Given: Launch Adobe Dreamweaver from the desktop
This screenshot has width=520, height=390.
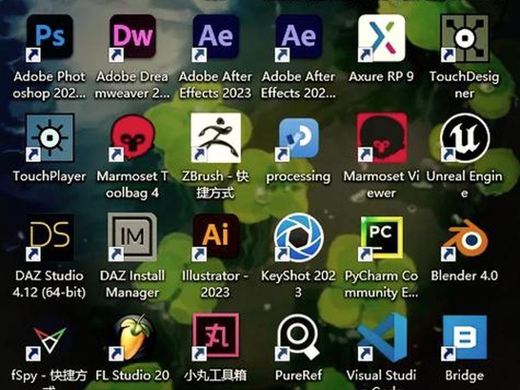Looking at the screenshot, I should (x=133, y=38).
